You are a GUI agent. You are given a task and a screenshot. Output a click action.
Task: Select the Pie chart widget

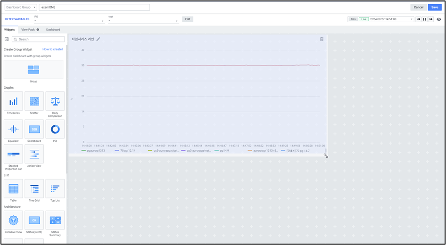55,129
